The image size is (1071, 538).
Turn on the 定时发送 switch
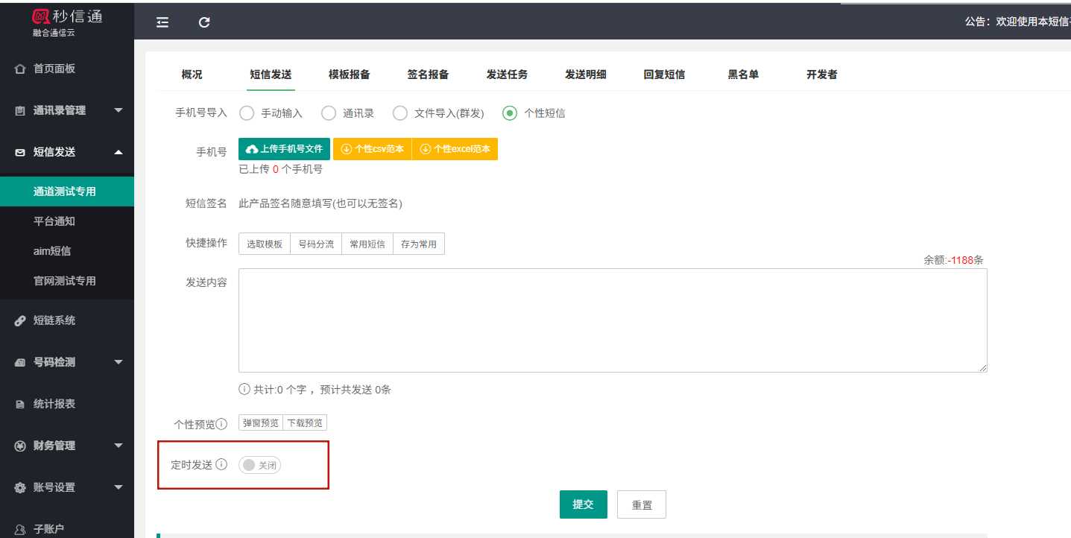coord(260,464)
